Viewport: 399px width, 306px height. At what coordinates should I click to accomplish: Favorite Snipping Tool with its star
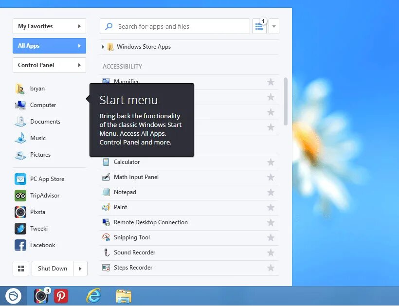271,237
